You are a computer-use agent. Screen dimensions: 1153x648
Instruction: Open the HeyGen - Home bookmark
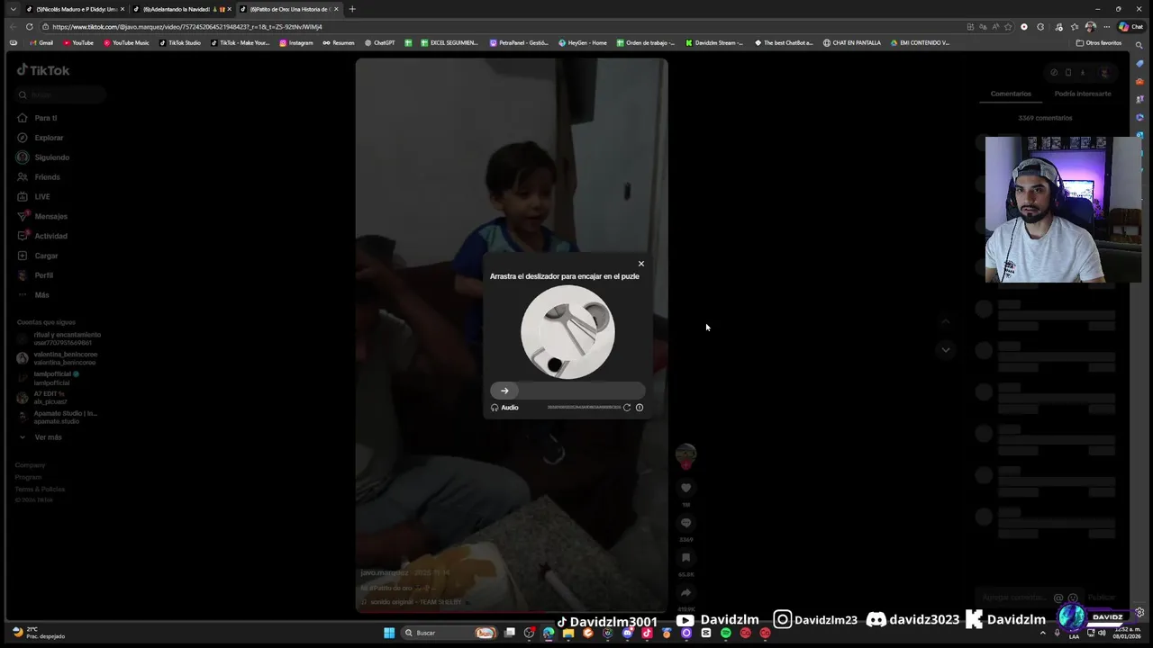(x=583, y=42)
